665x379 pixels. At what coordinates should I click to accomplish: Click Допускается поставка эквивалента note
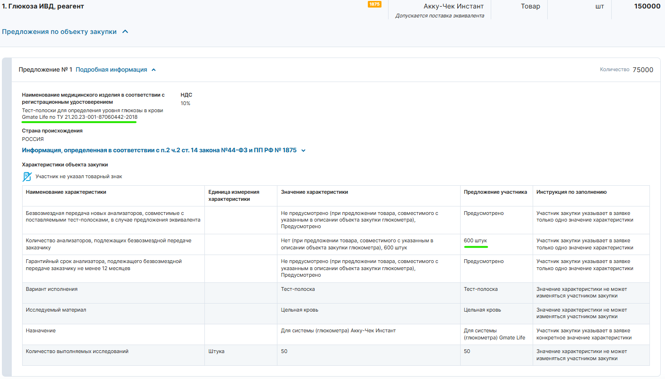(x=440, y=16)
